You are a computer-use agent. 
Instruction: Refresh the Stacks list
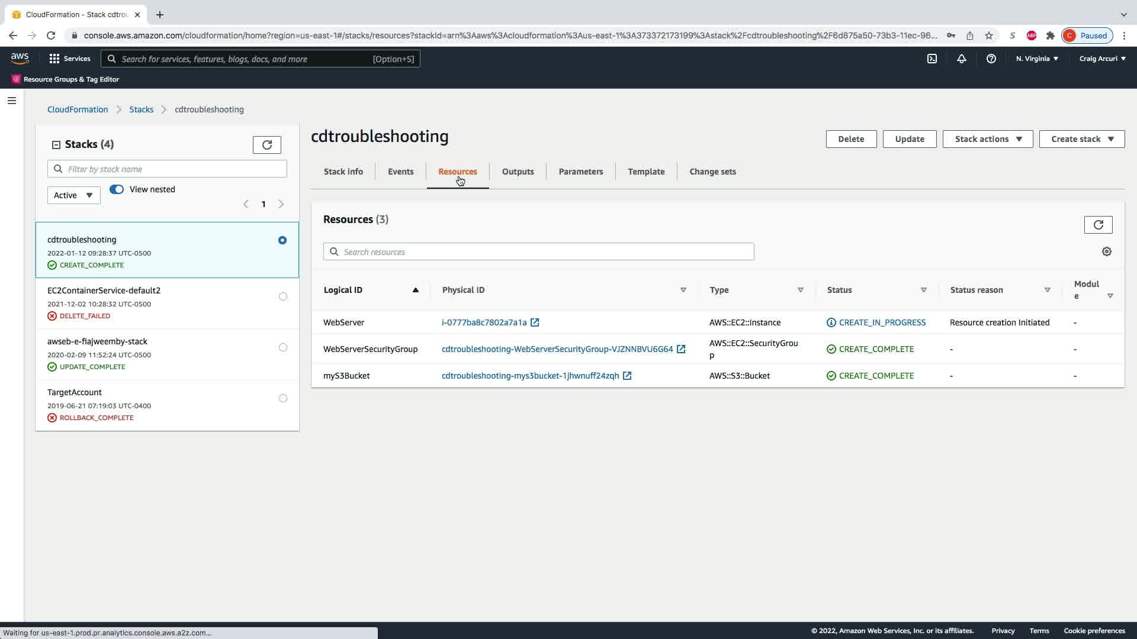tap(266, 145)
